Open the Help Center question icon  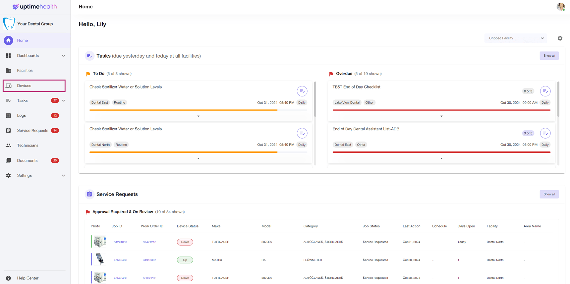[x=9, y=278]
